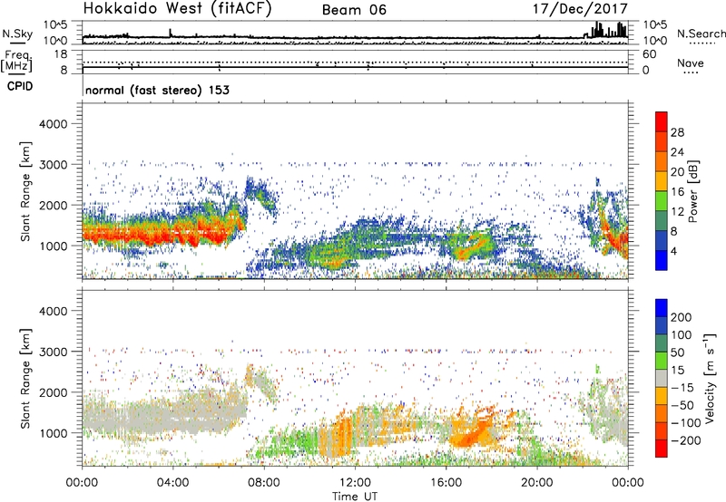Viewport: 726px width, 502px height.
Task: Click the Power [dB] color bar label
Action: coord(692,191)
